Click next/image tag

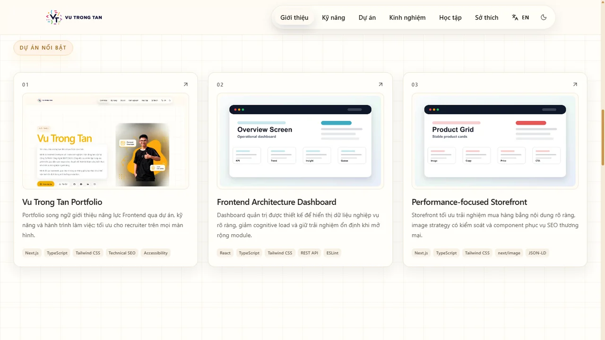tap(509, 253)
